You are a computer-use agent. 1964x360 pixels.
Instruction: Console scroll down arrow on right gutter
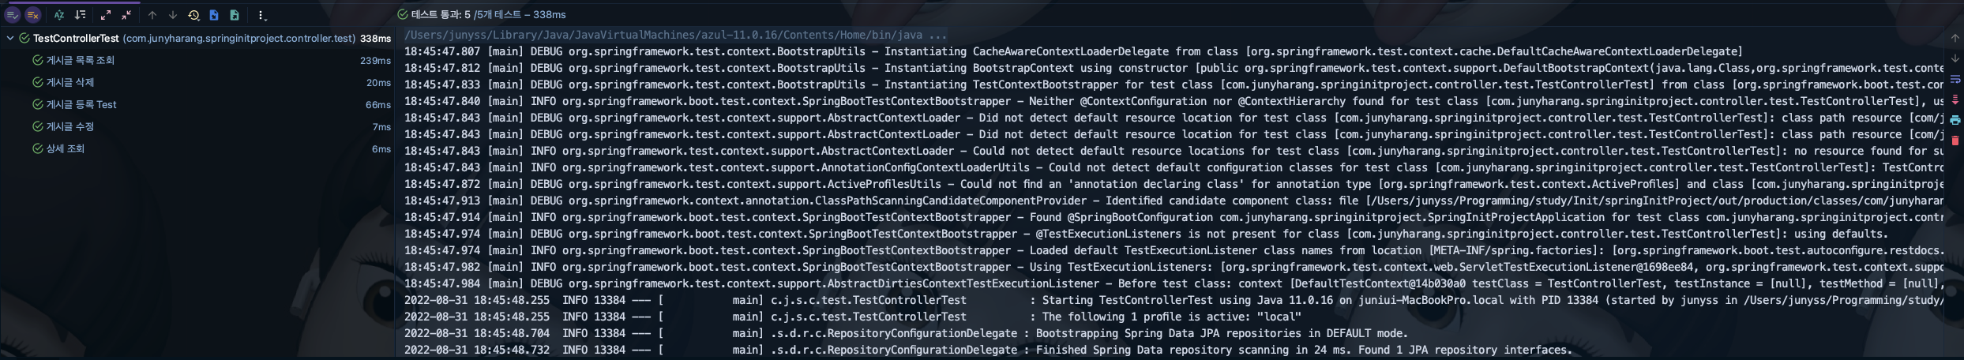point(1955,58)
